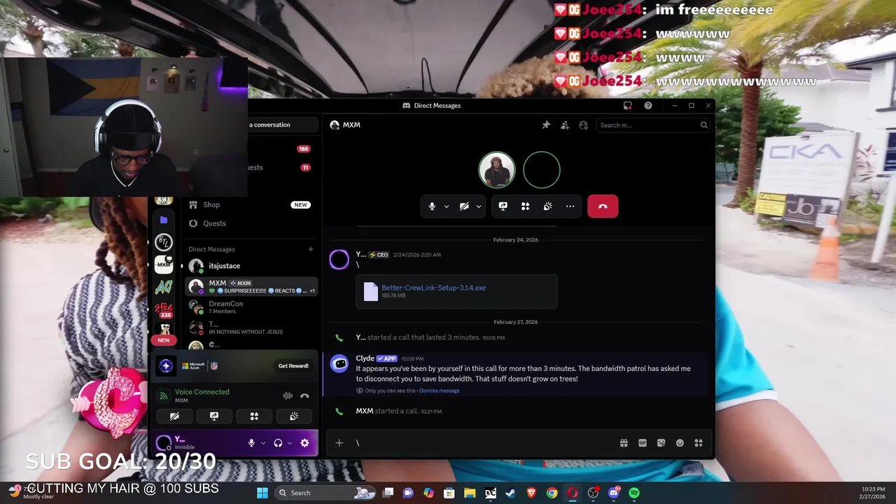Dismiss the Clyde message
Viewport: 896px width, 504px height.
click(x=440, y=391)
